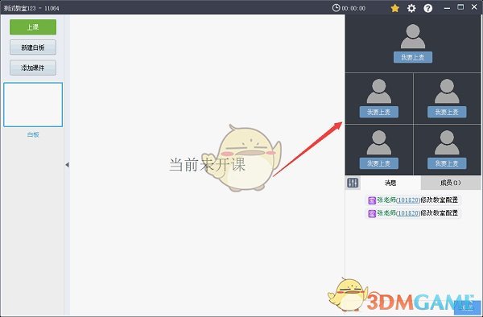Click user ID link in second message
The height and width of the screenshot is (317, 483).
coord(408,213)
